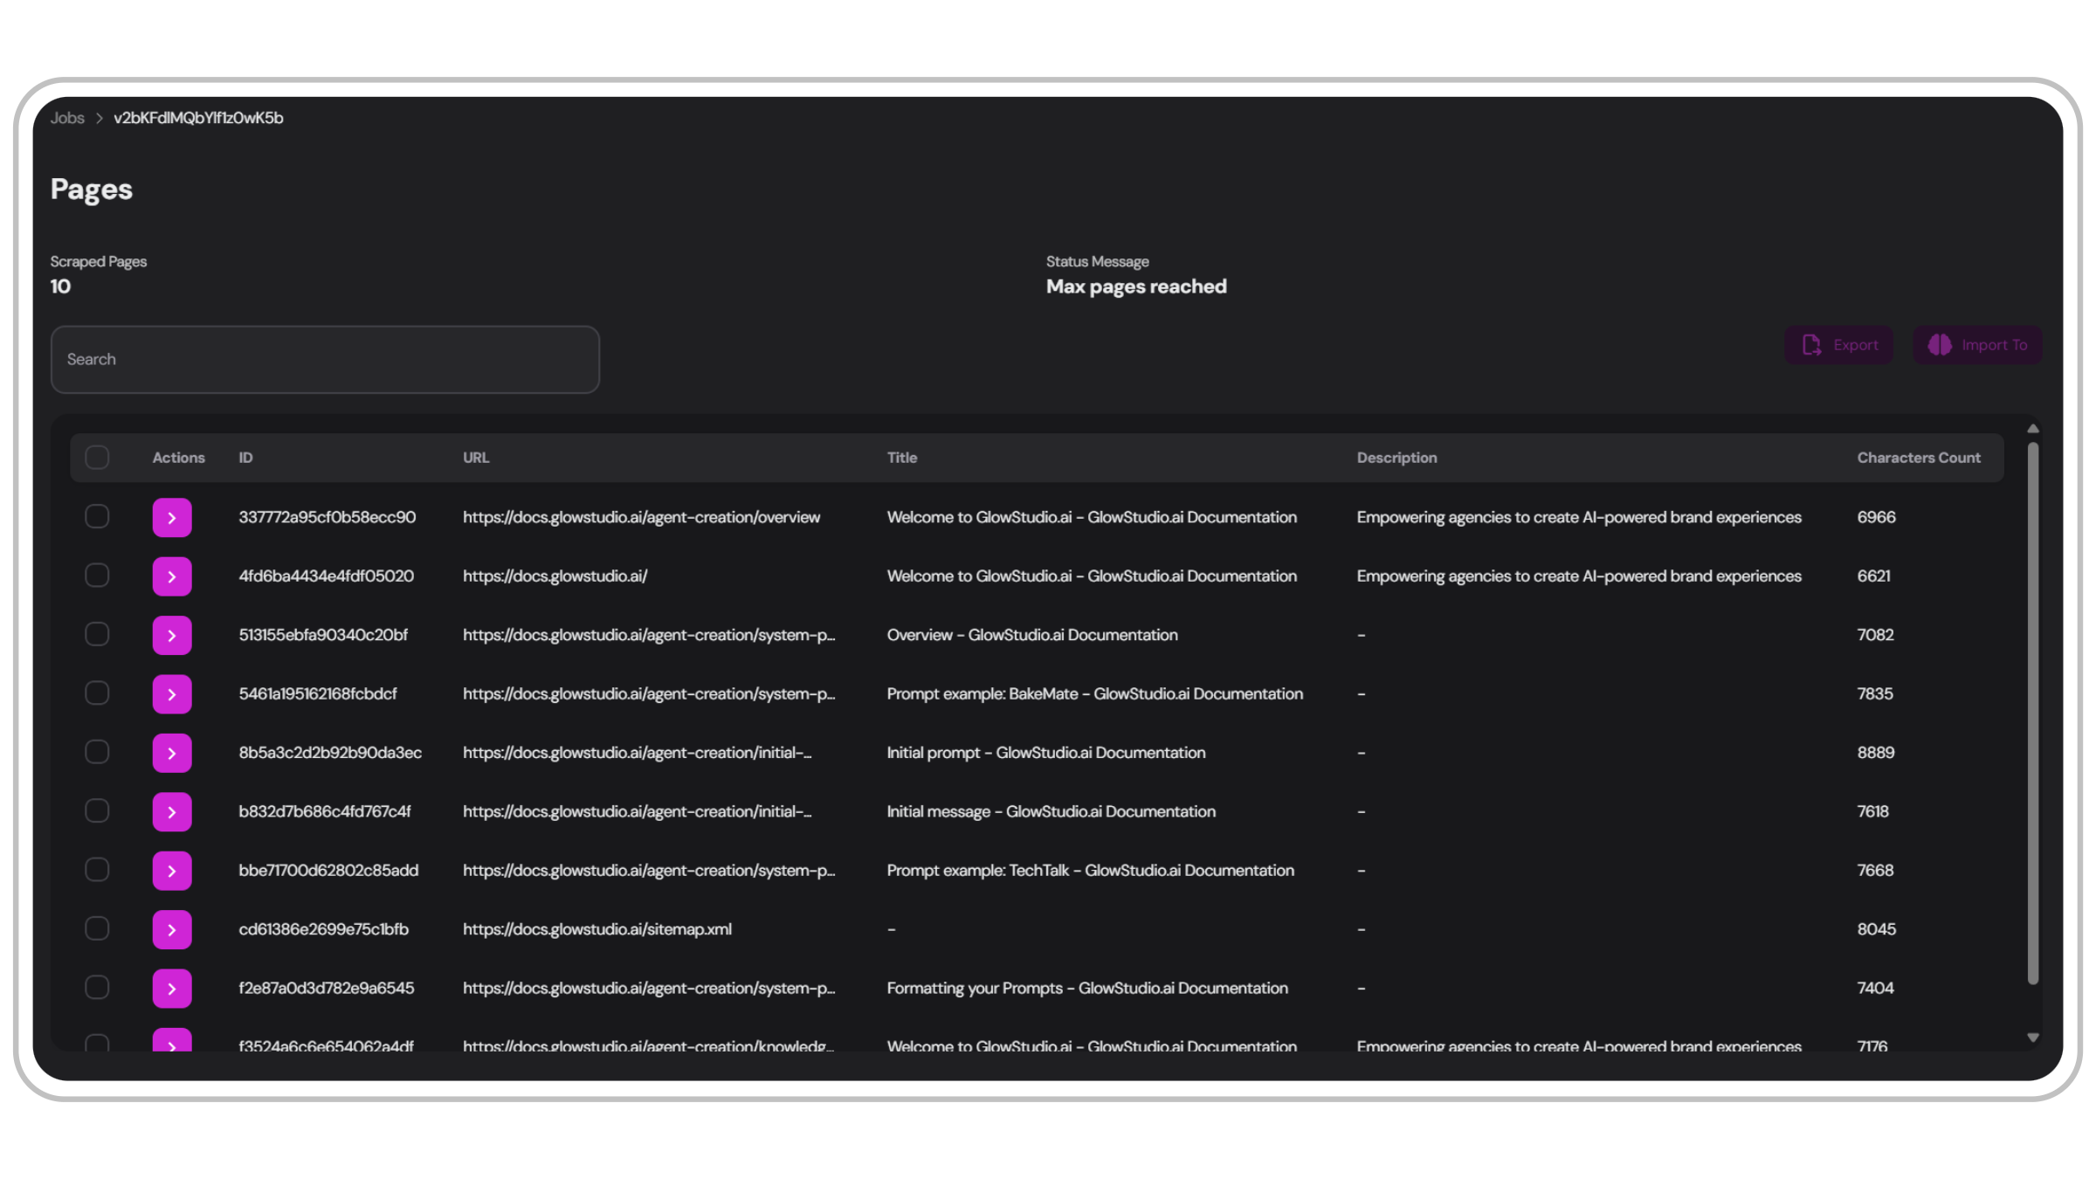2096x1179 pixels.
Task: Click inside the Search field
Action: coord(325,359)
